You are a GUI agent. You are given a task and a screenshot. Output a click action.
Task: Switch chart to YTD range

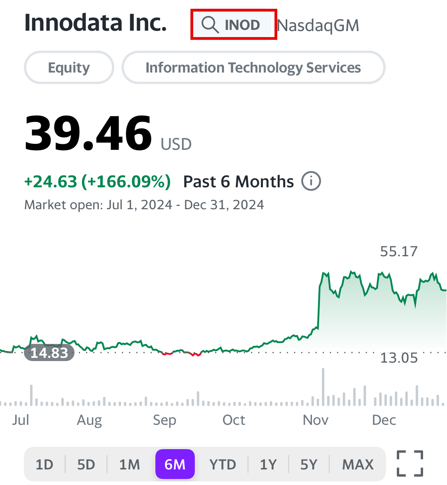tap(223, 464)
